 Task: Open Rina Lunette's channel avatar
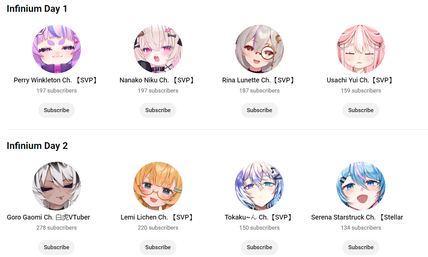click(259, 49)
